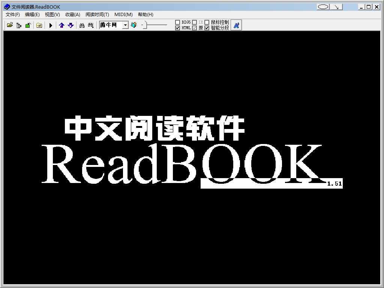The image size is (384, 288).
Task: Open the 编辑(E) menu
Action: tap(32, 15)
